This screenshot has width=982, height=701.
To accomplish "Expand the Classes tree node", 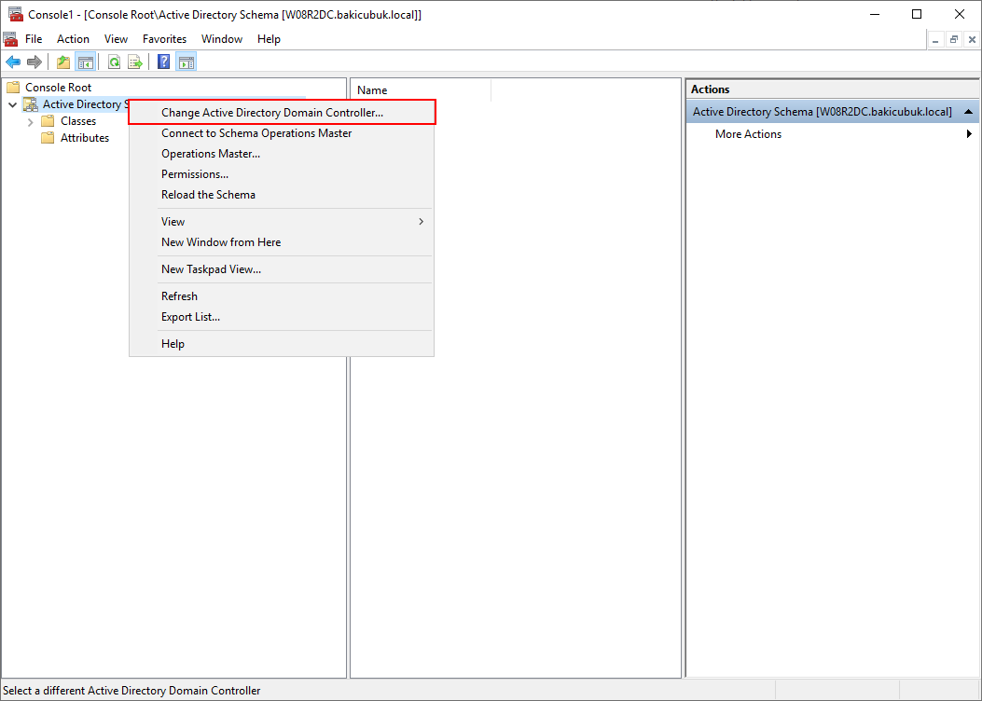I will pyautogui.click(x=30, y=121).
